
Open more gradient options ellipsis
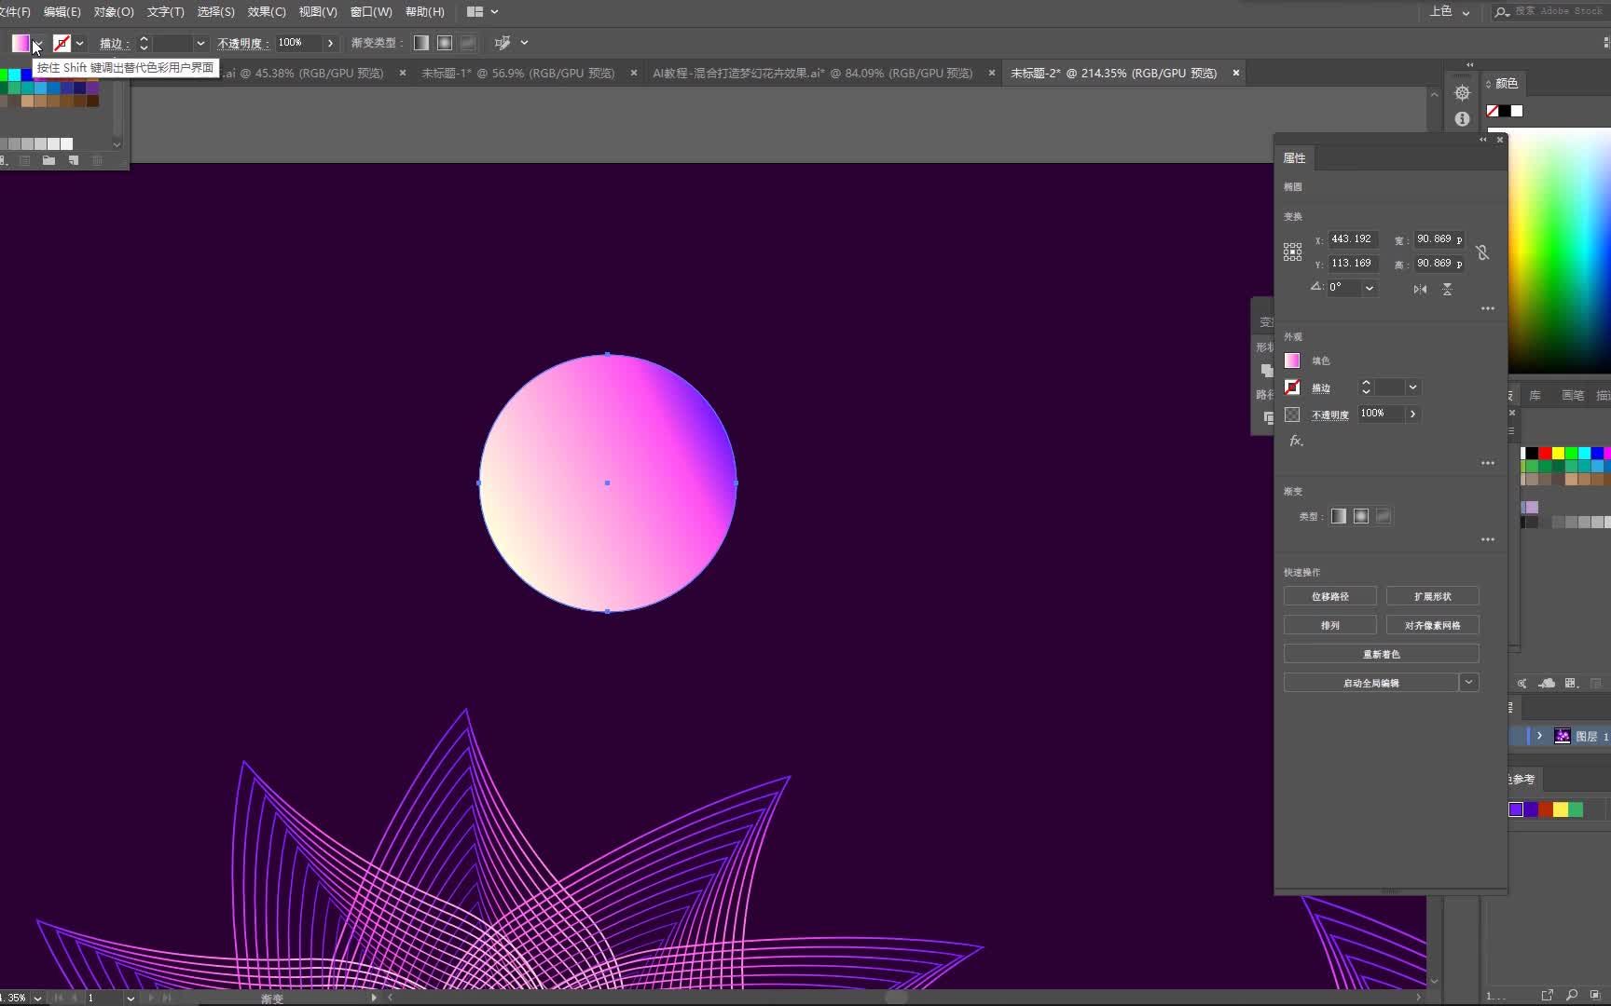1488,539
